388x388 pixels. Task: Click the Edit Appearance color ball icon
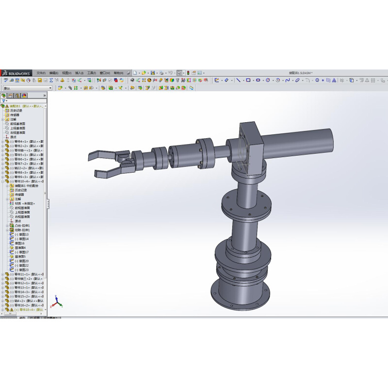pyautogui.click(x=121, y=80)
